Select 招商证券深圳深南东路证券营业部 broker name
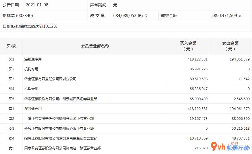252x154 pixels. [61, 138]
